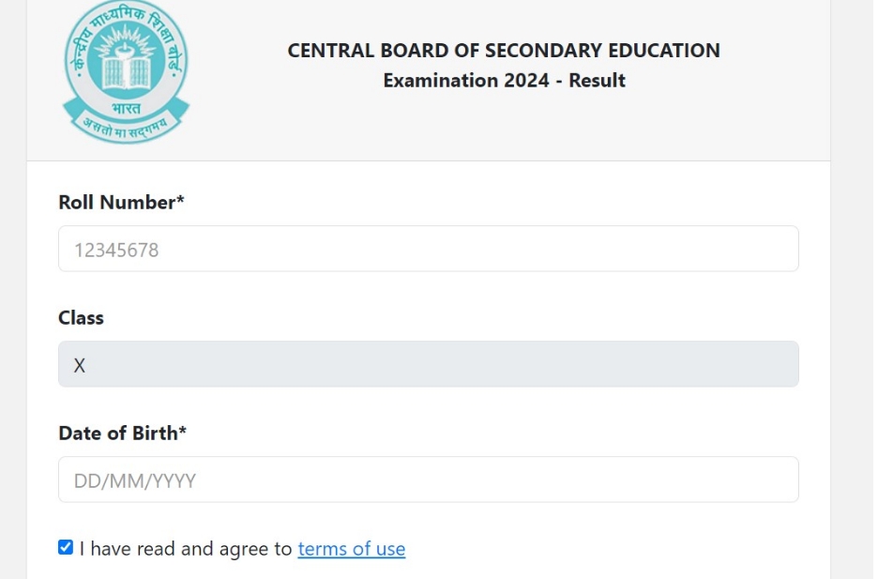Click the Examination 2024 - Result subtitle
The image size is (878, 579).
click(504, 81)
